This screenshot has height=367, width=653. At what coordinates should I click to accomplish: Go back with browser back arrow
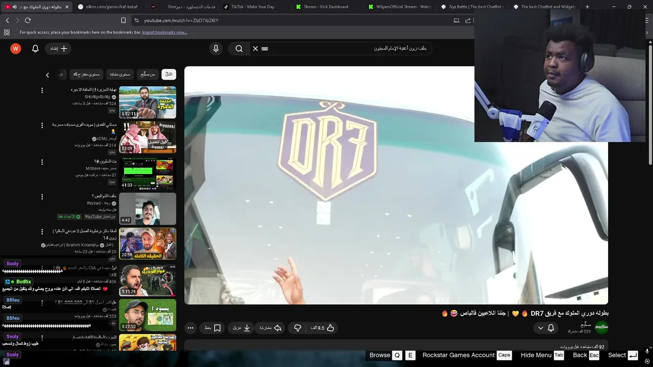coord(7,20)
